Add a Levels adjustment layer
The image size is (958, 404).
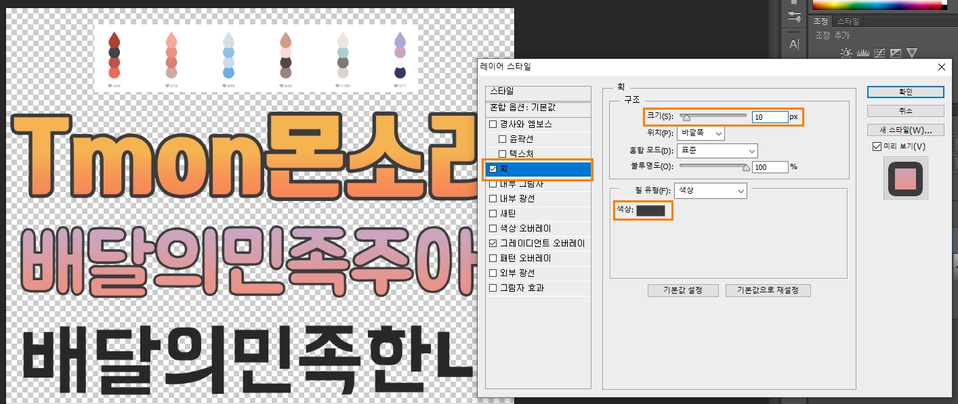[863, 53]
